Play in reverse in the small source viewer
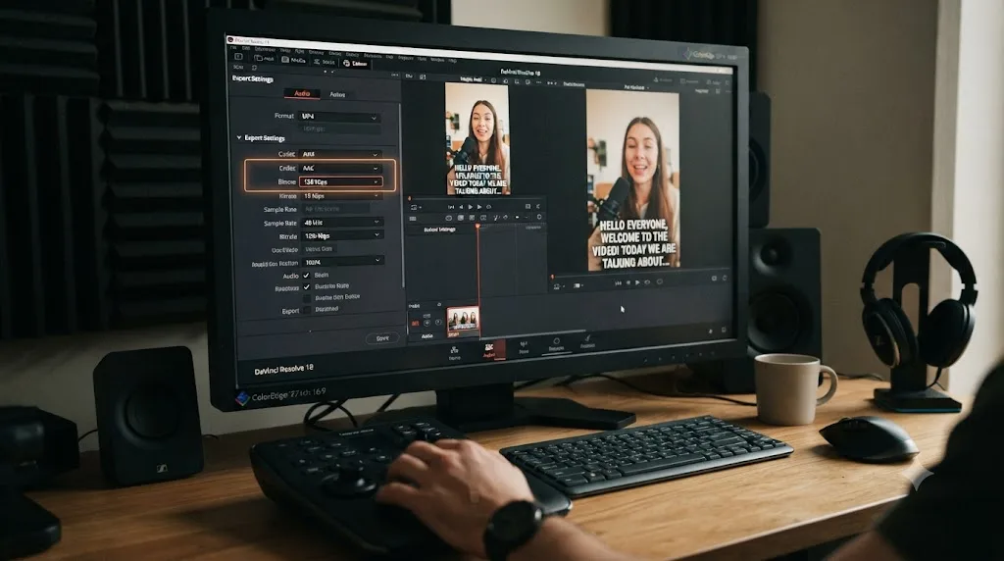The width and height of the screenshot is (1004, 561). [461, 207]
